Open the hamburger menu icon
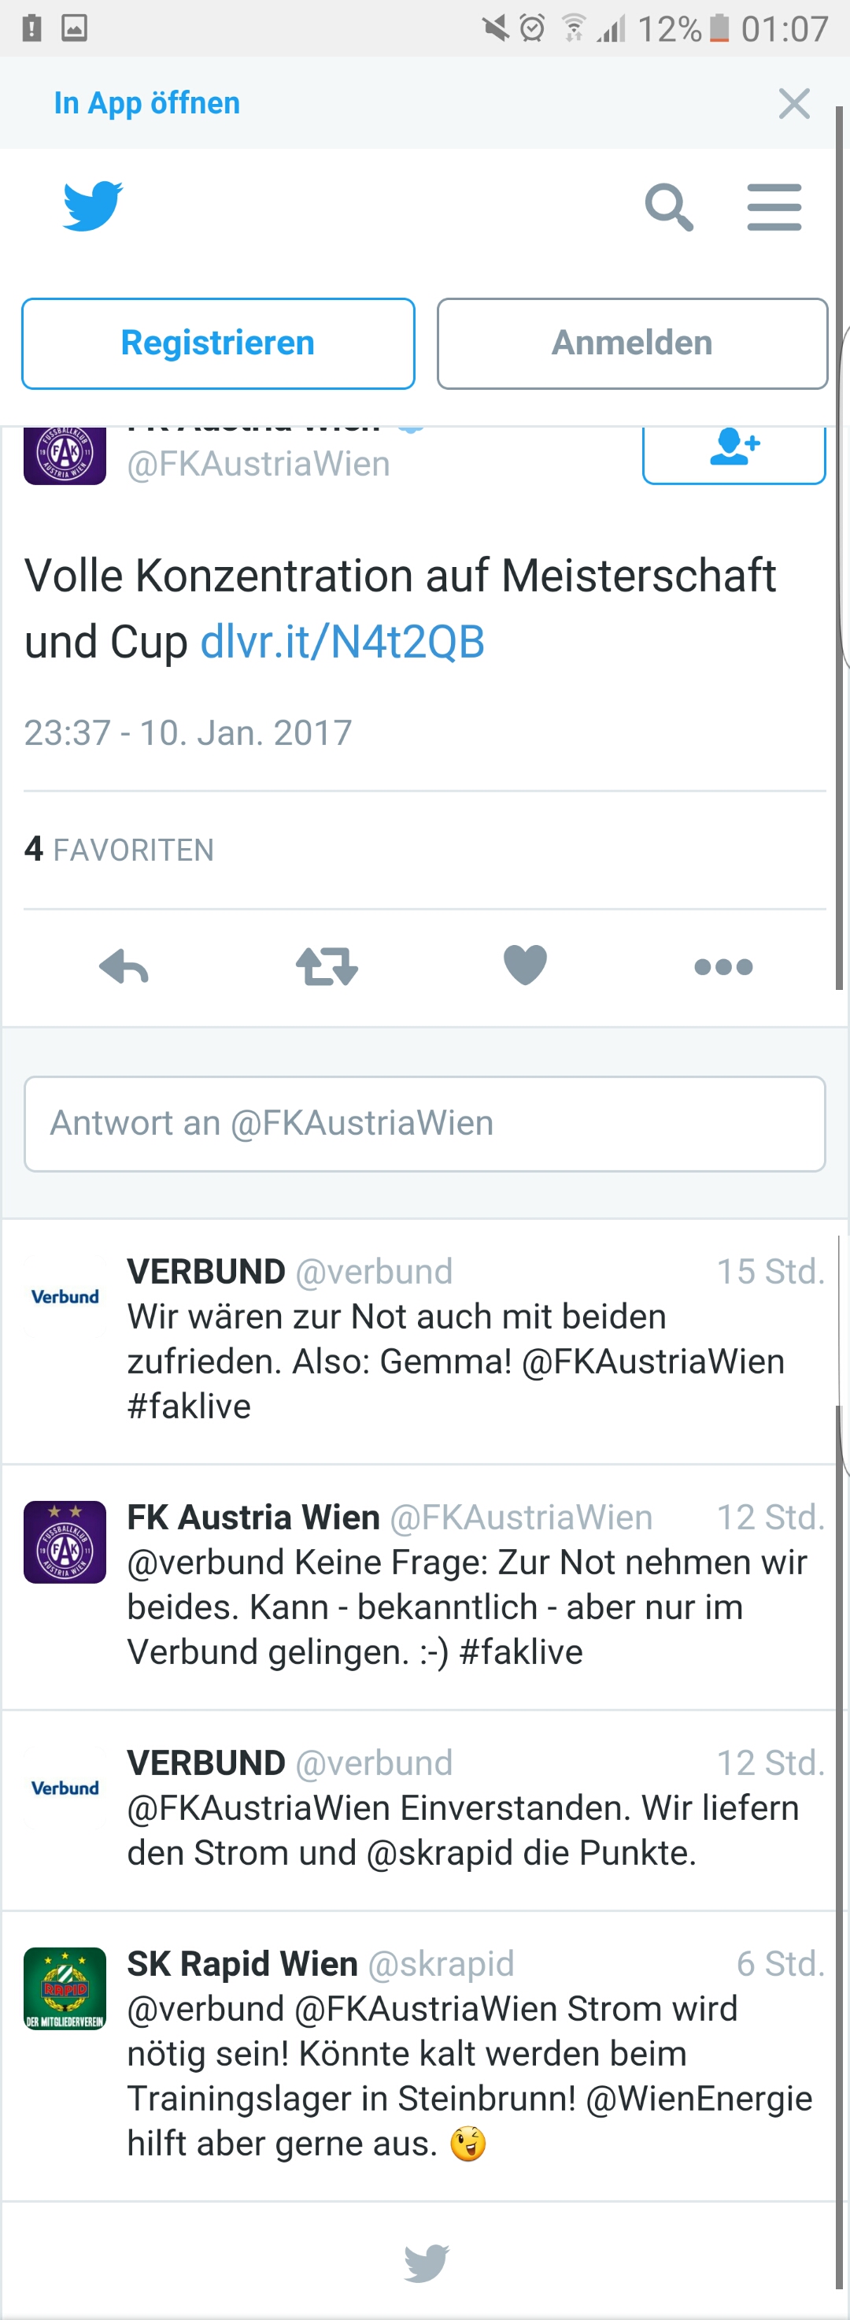This screenshot has width=850, height=2320. tap(774, 207)
